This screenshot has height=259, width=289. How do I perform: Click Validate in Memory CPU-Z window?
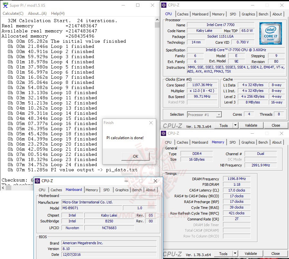point(251,254)
